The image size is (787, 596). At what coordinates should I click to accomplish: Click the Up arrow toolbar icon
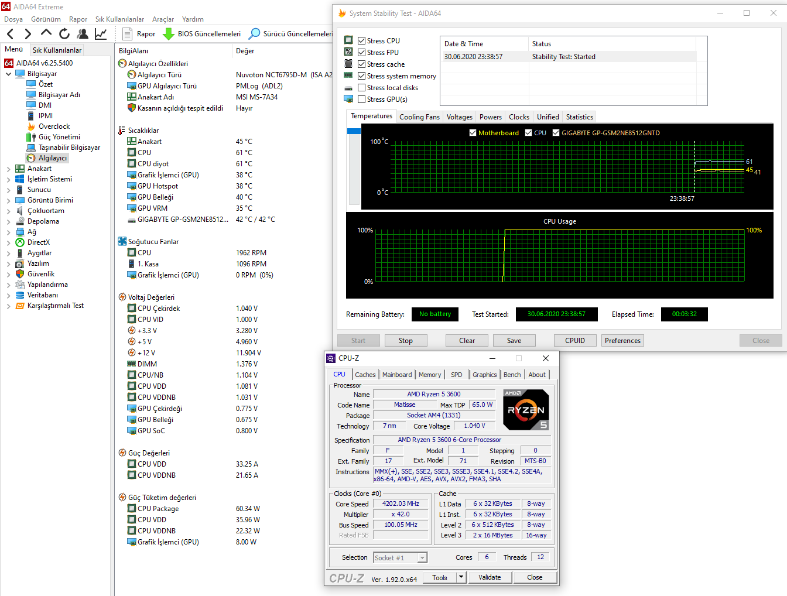(x=46, y=33)
